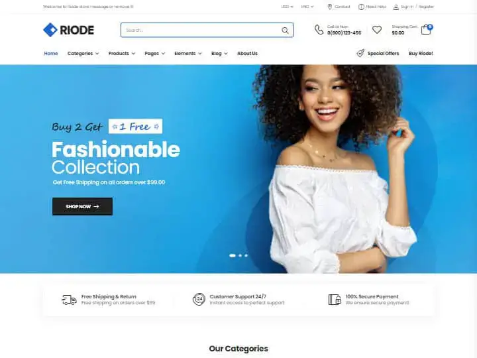Click the search magnifier icon
477x358 pixels.
coord(285,30)
